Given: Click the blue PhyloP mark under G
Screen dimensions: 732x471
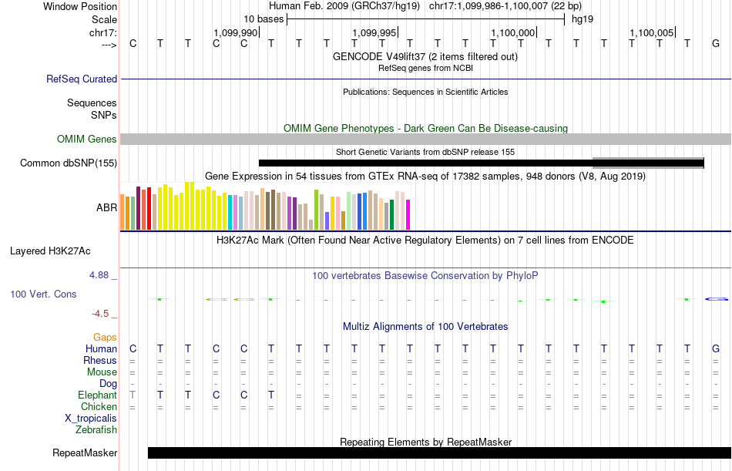Looking at the screenshot, I should (x=717, y=299).
